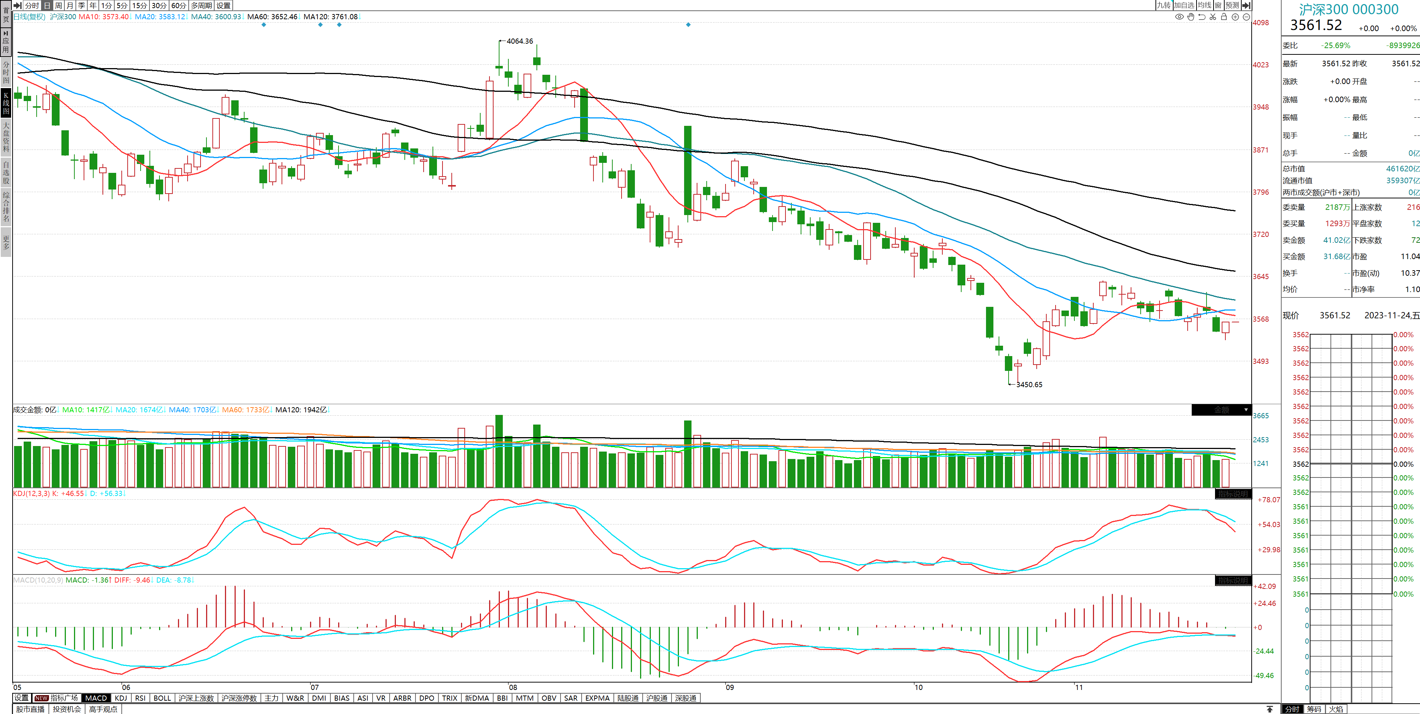The width and height of the screenshot is (1420, 714).
Task: Toggle the 均线 moving average display
Action: pos(1204,5)
